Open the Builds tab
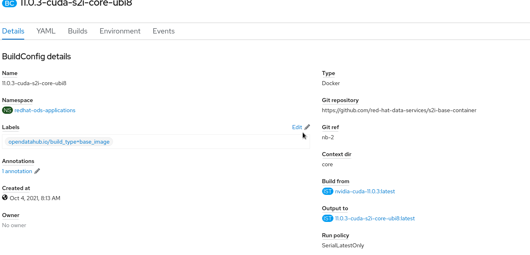This screenshot has width=530, height=255. tap(78, 31)
